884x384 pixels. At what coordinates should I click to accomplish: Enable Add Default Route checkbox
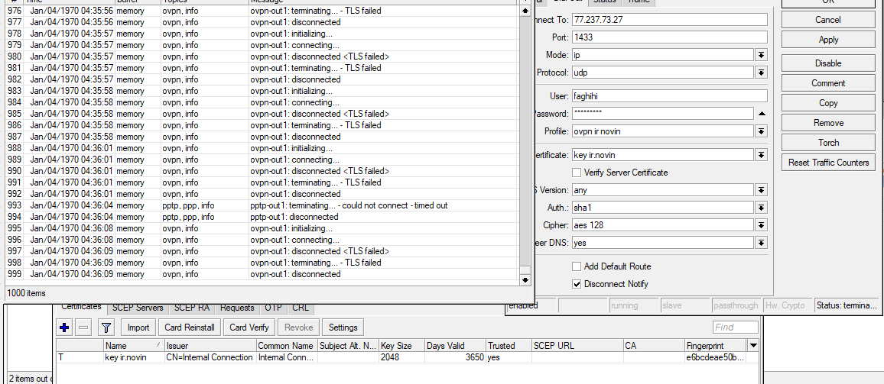pos(576,266)
